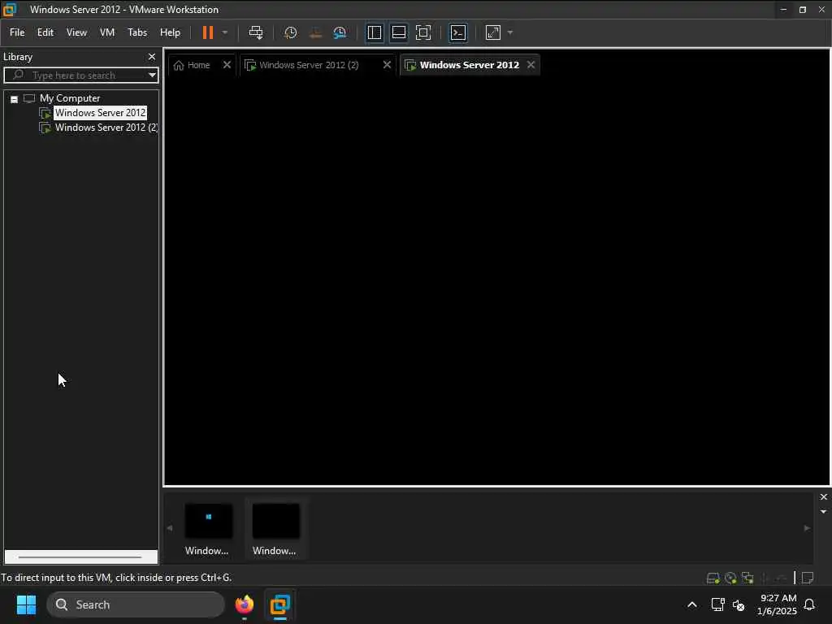Screen dimensions: 832x624
Task: Open the library search filter dropdown
Action: click(x=152, y=75)
